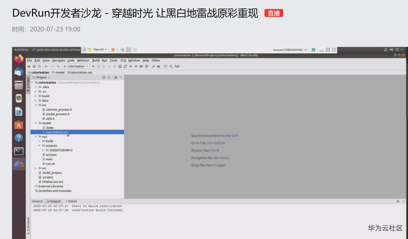Screen dimensions: 408x239
Task: Open settings via the wrench icon
Action: (x=153, y=66)
